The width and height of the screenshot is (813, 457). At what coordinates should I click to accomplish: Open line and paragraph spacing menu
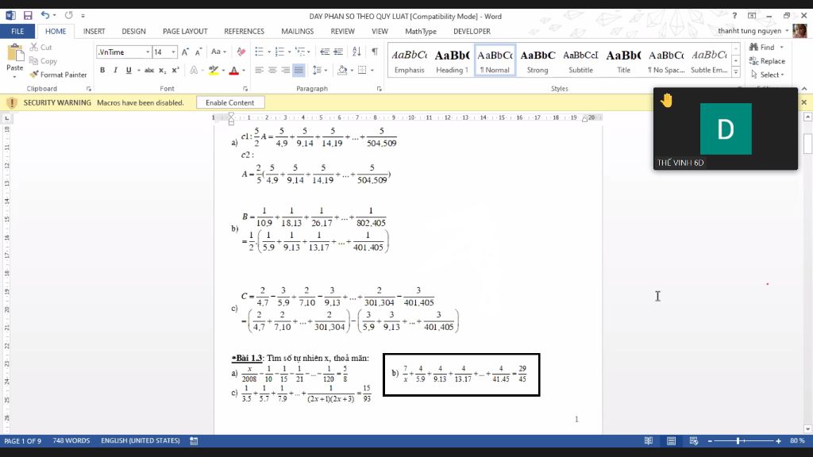319,70
